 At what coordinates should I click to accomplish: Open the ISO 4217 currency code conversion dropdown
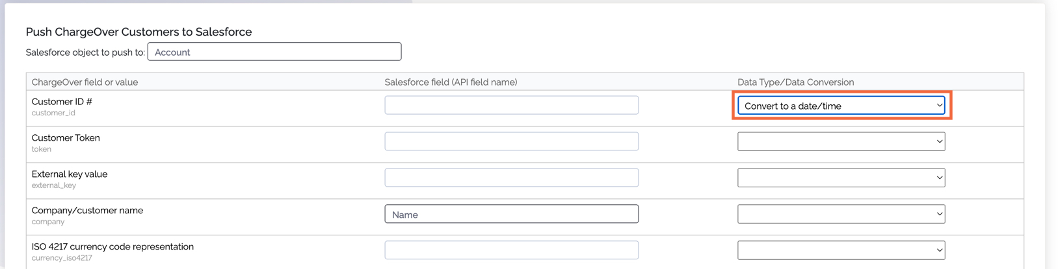841,250
